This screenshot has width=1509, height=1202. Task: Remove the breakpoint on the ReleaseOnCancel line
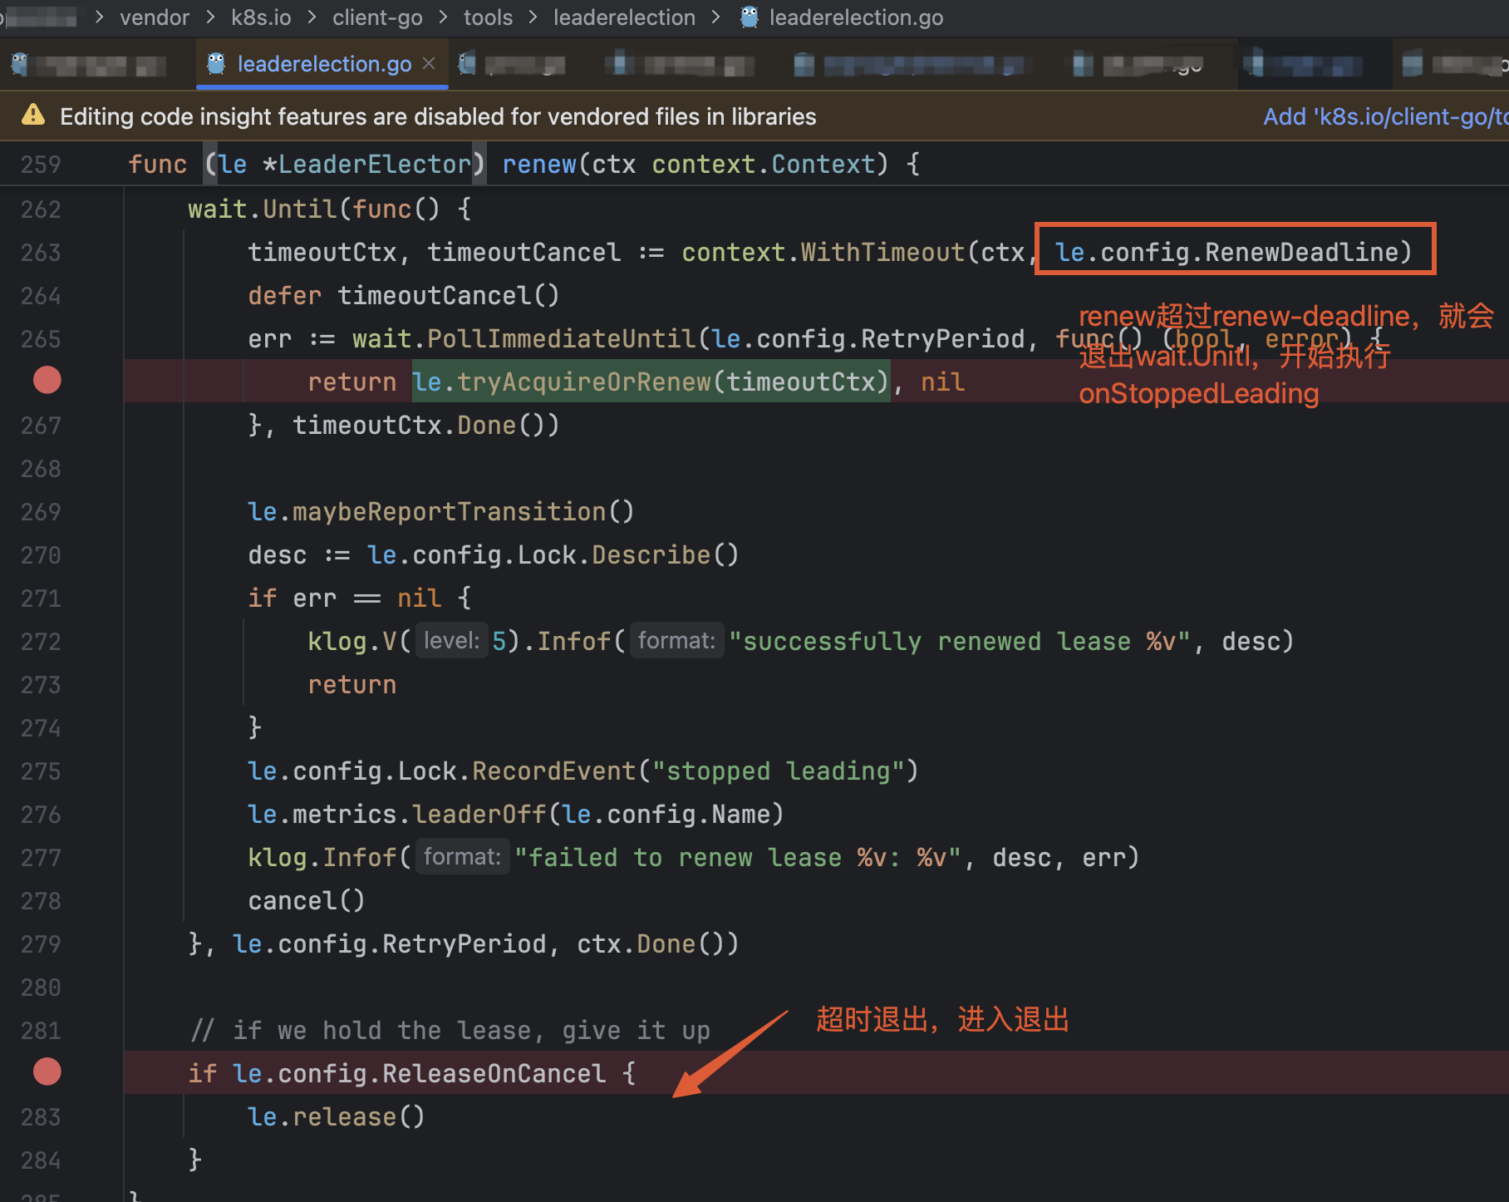47,1072
